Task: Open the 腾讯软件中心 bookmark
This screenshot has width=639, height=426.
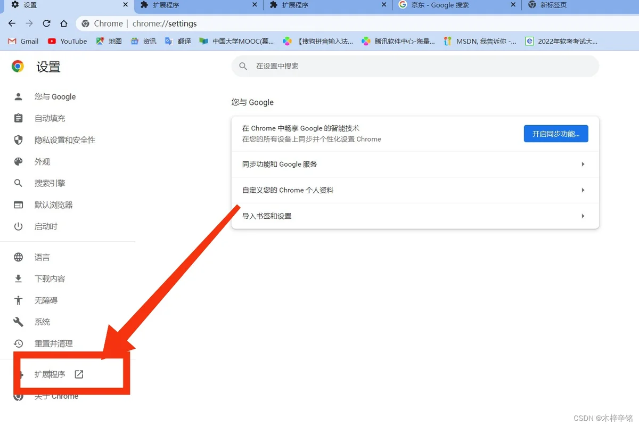Action: coord(398,41)
